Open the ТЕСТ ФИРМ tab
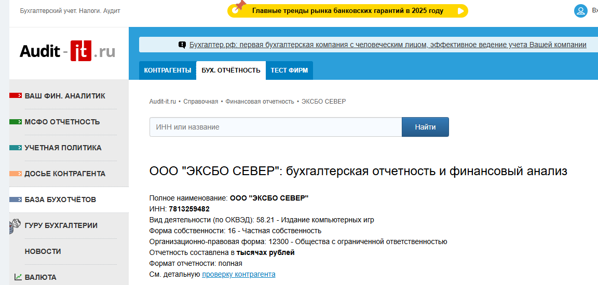This screenshot has height=285, width=598. [289, 70]
